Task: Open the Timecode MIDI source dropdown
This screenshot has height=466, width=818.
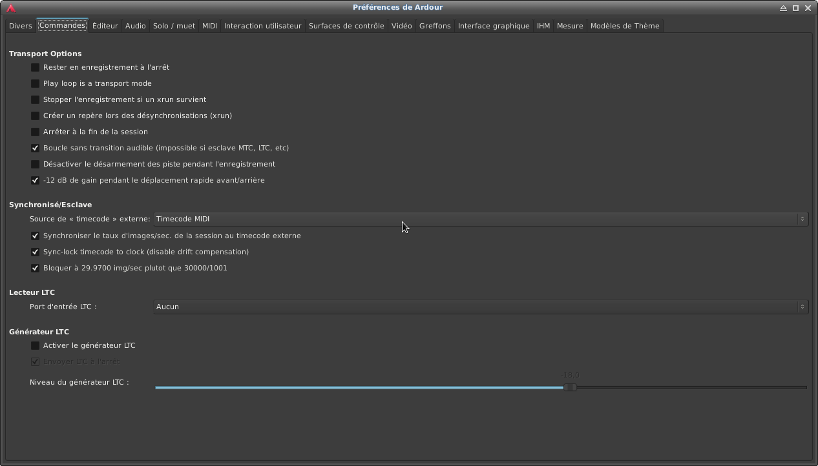Action: [x=481, y=219]
